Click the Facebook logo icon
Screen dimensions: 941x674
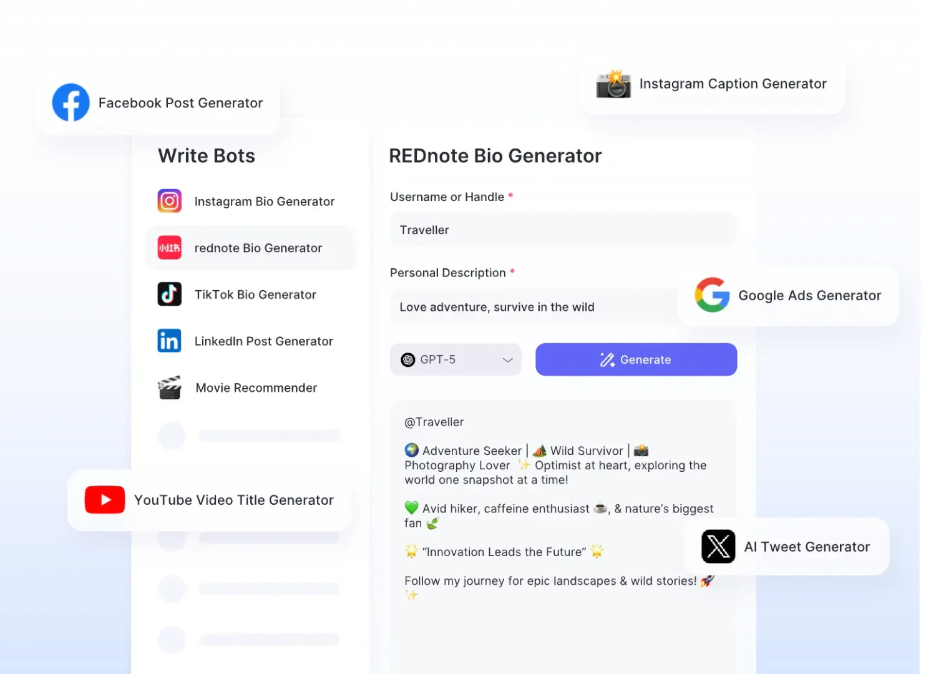tap(71, 102)
